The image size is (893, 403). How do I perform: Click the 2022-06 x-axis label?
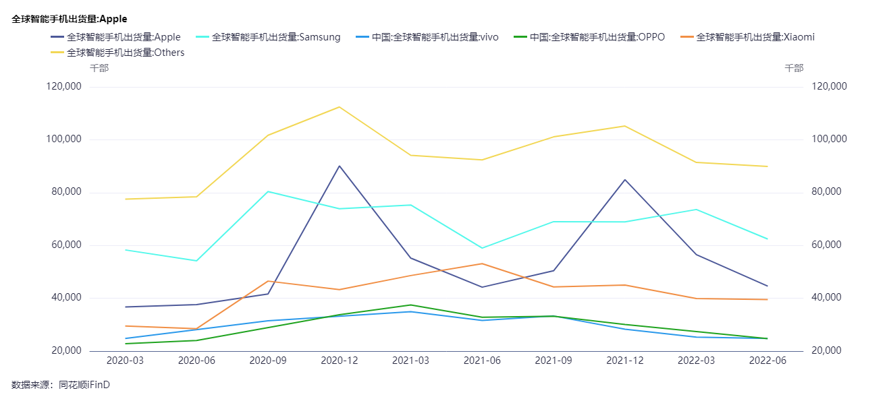point(767,361)
